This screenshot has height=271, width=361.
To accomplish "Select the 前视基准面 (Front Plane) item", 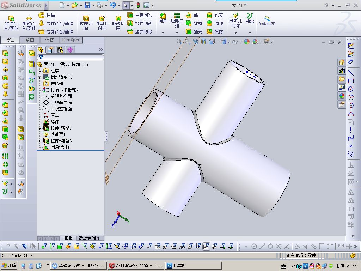I will 58,96.
